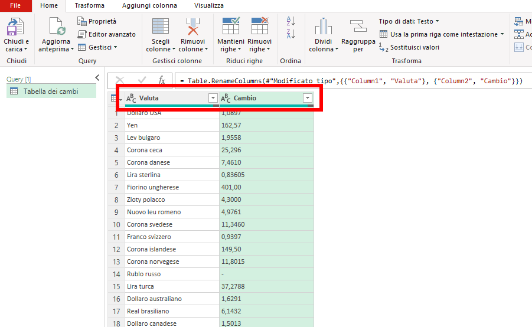Select row number 16
Image resolution: width=532 pixels, height=327 pixels.
(116, 299)
